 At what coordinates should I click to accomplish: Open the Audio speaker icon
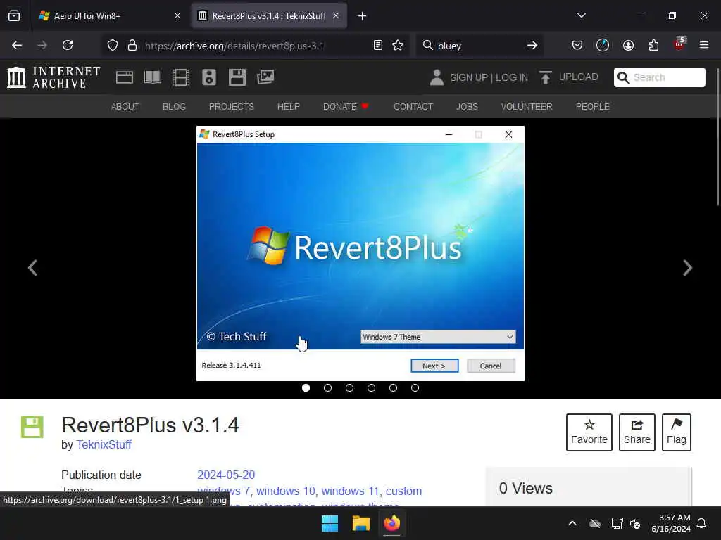pos(208,77)
